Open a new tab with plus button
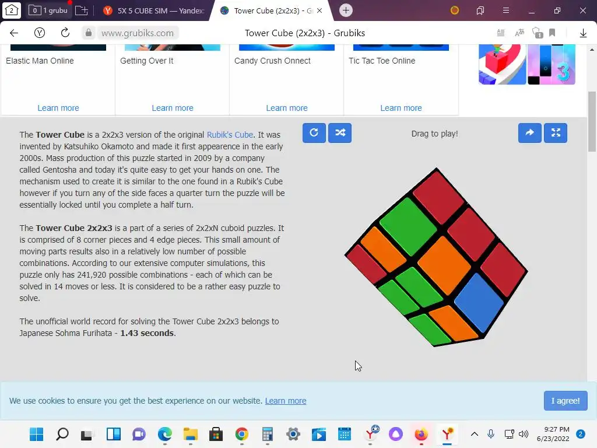 (346, 10)
